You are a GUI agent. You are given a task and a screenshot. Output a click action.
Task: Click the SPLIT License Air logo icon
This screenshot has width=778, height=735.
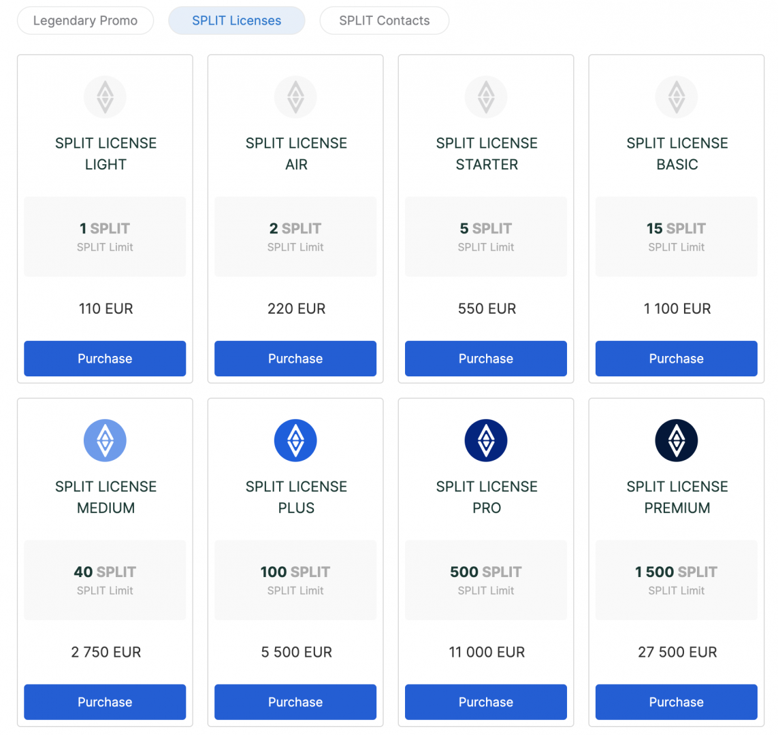point(295,97)
